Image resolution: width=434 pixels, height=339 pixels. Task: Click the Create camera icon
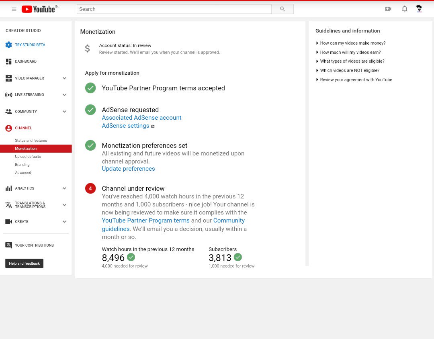coord(8,222)
